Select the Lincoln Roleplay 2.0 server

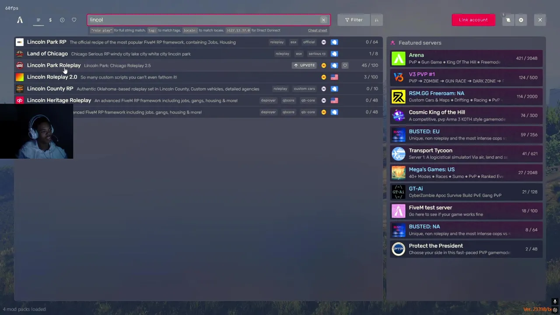click(x=198, y=77)
